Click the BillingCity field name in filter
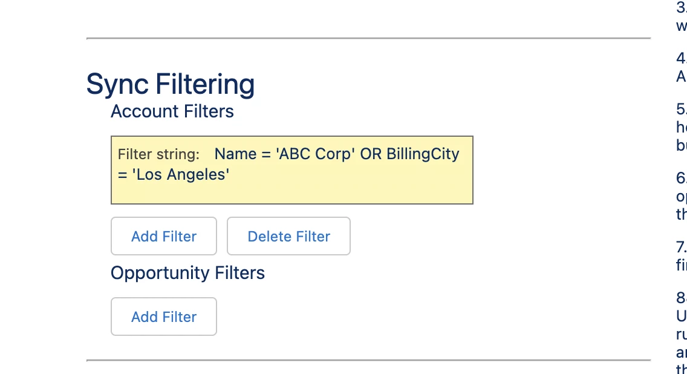The image size is (687, 374). click(x=421, y=154)
